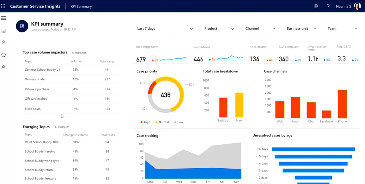
Task: Open the app launcher waffle icon
Action: click(x=3, y=6)
